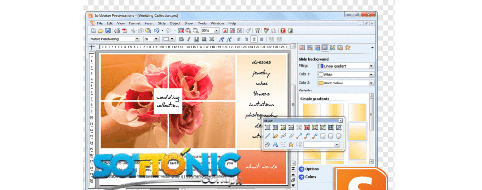Pick the Ellipse shape in Objects panel
Screen dimensions: 482x190
[x=338, y=136]
